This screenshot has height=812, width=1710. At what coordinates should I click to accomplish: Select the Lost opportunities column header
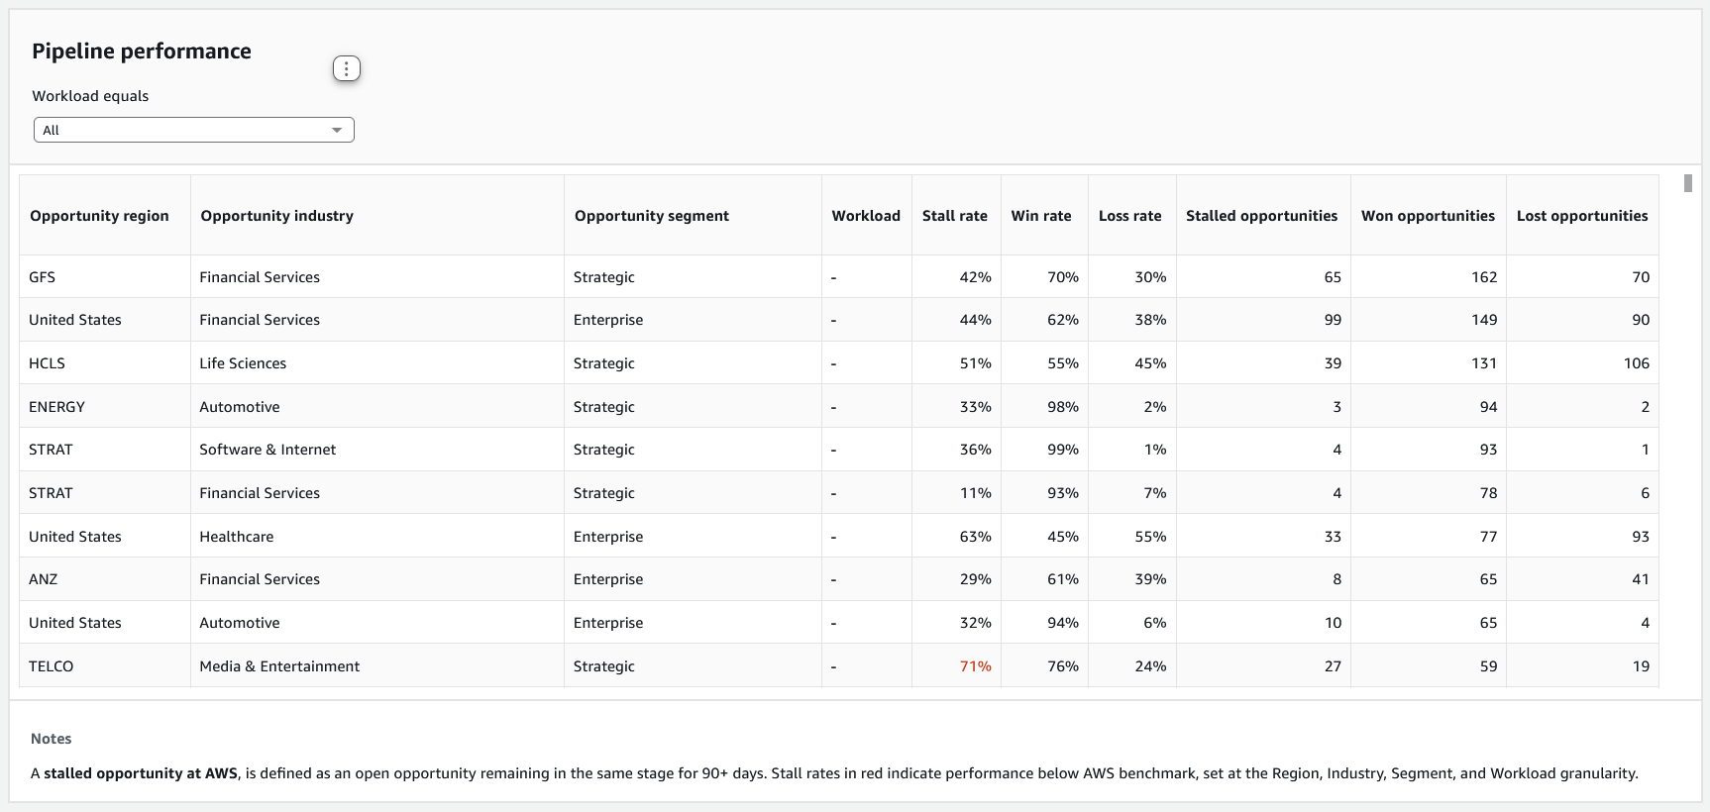(1581, 216)
